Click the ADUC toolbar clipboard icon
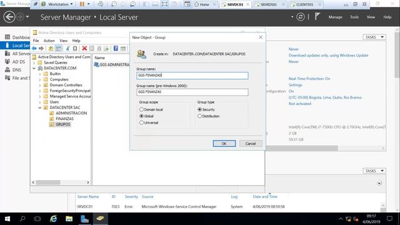 click(75, 48)
